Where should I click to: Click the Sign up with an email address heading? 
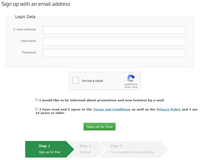[x=36, y=4]
